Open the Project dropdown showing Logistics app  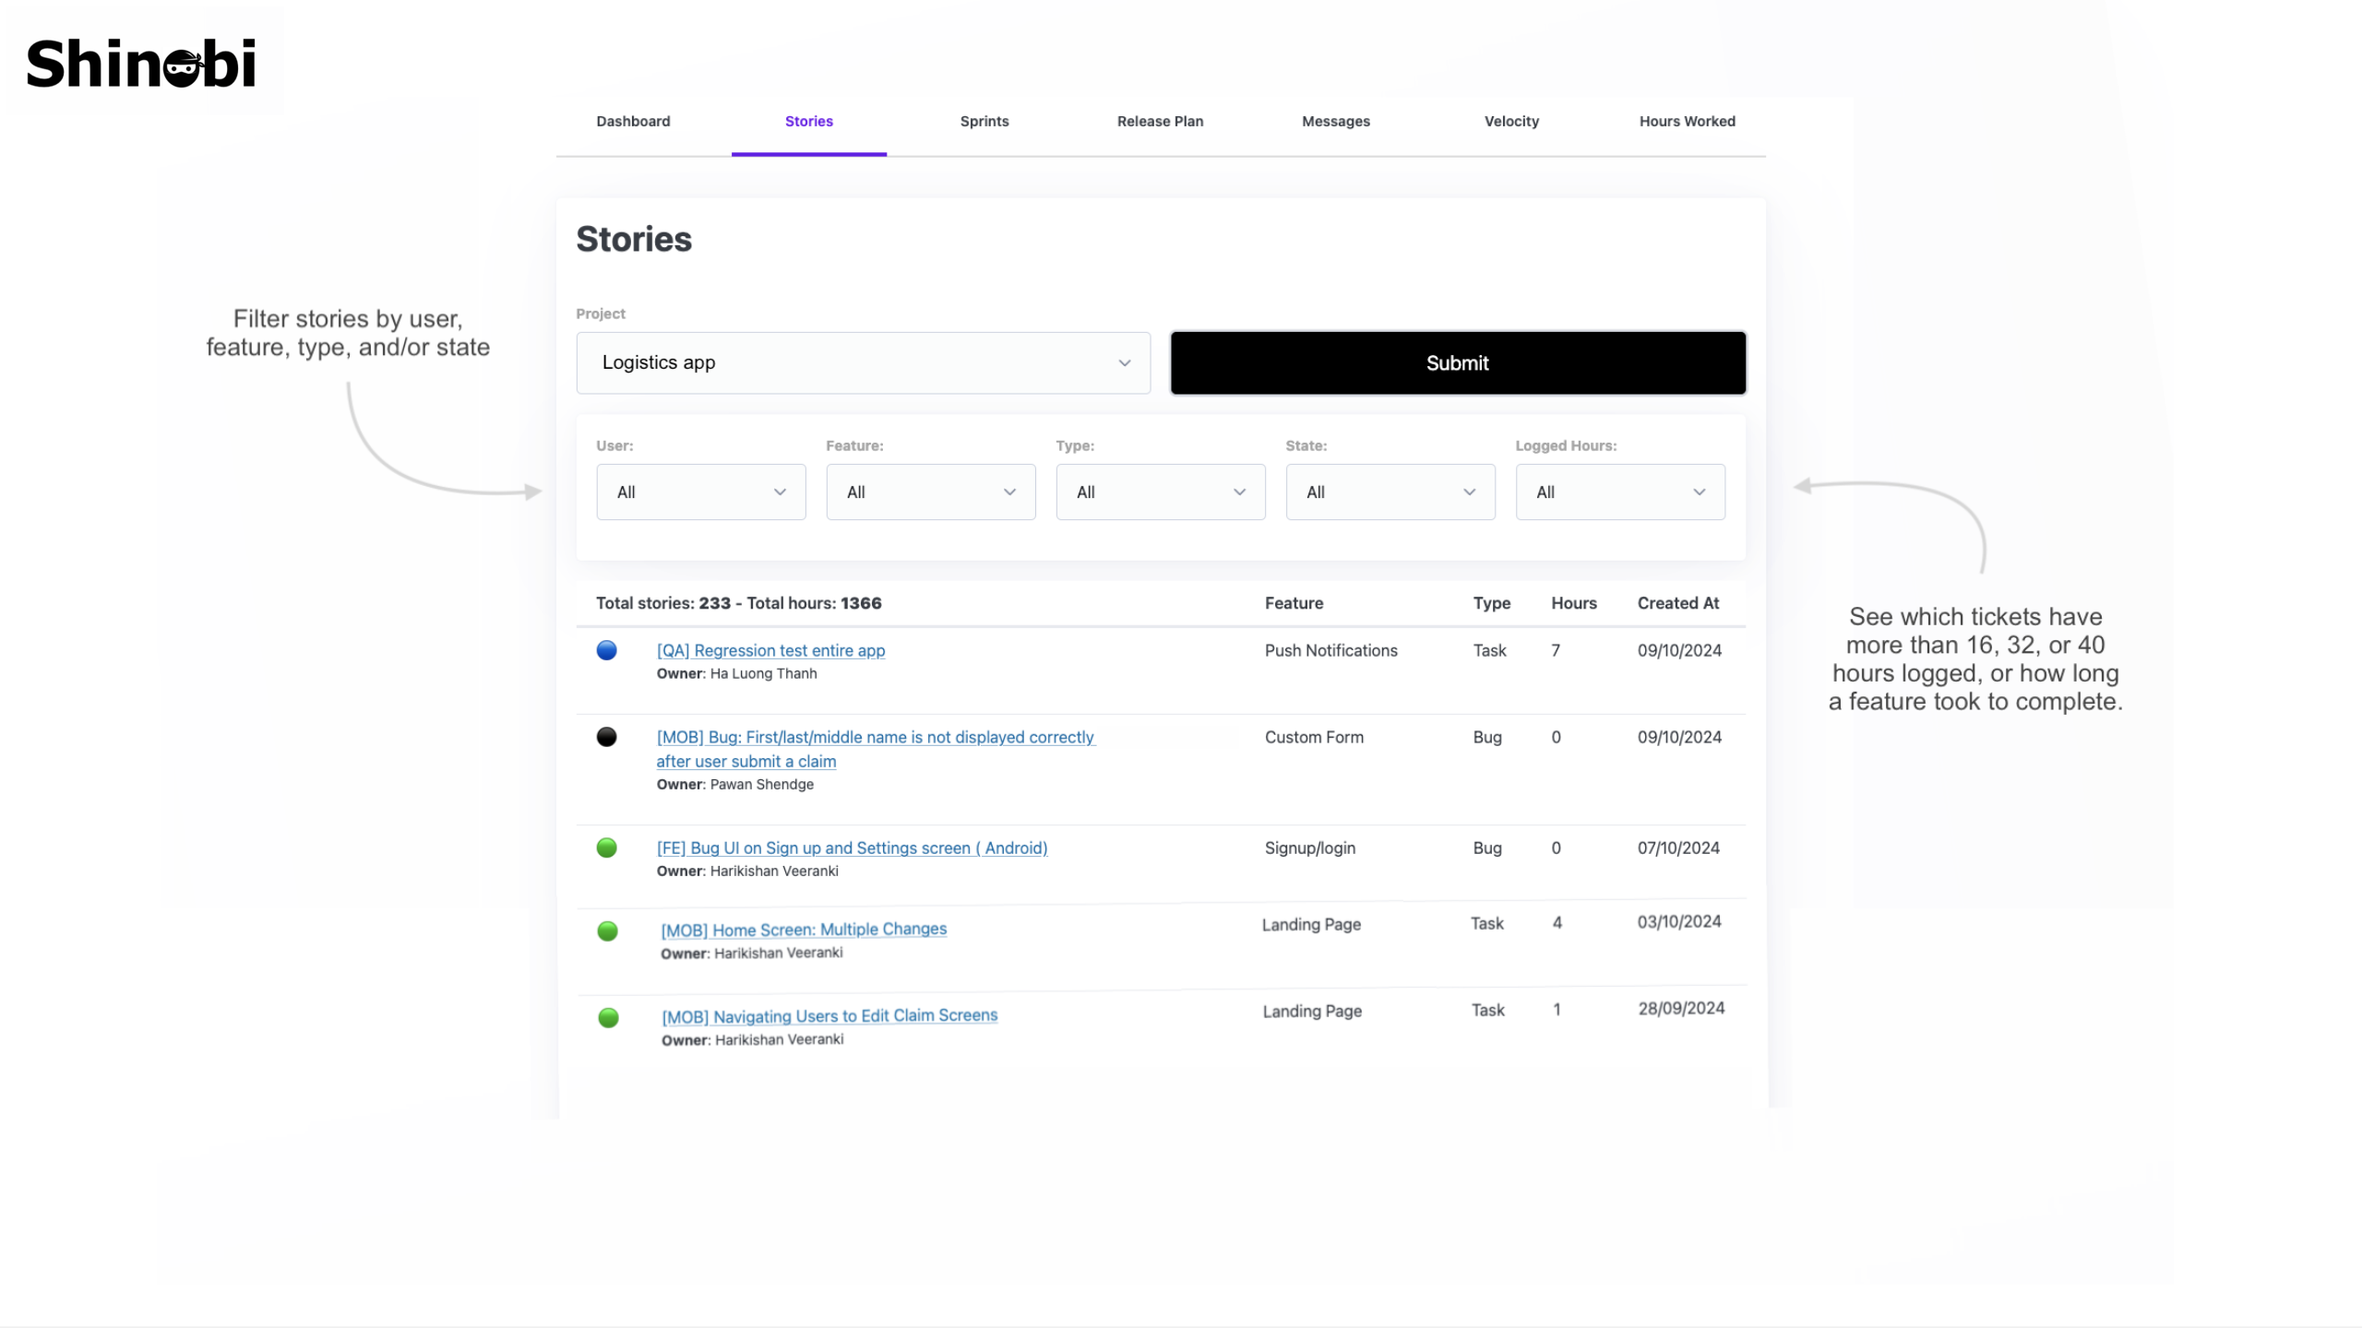coord(863,362)
